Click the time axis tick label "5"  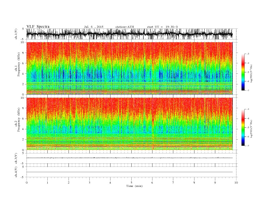pyautogui.click(x=131, y=183)
